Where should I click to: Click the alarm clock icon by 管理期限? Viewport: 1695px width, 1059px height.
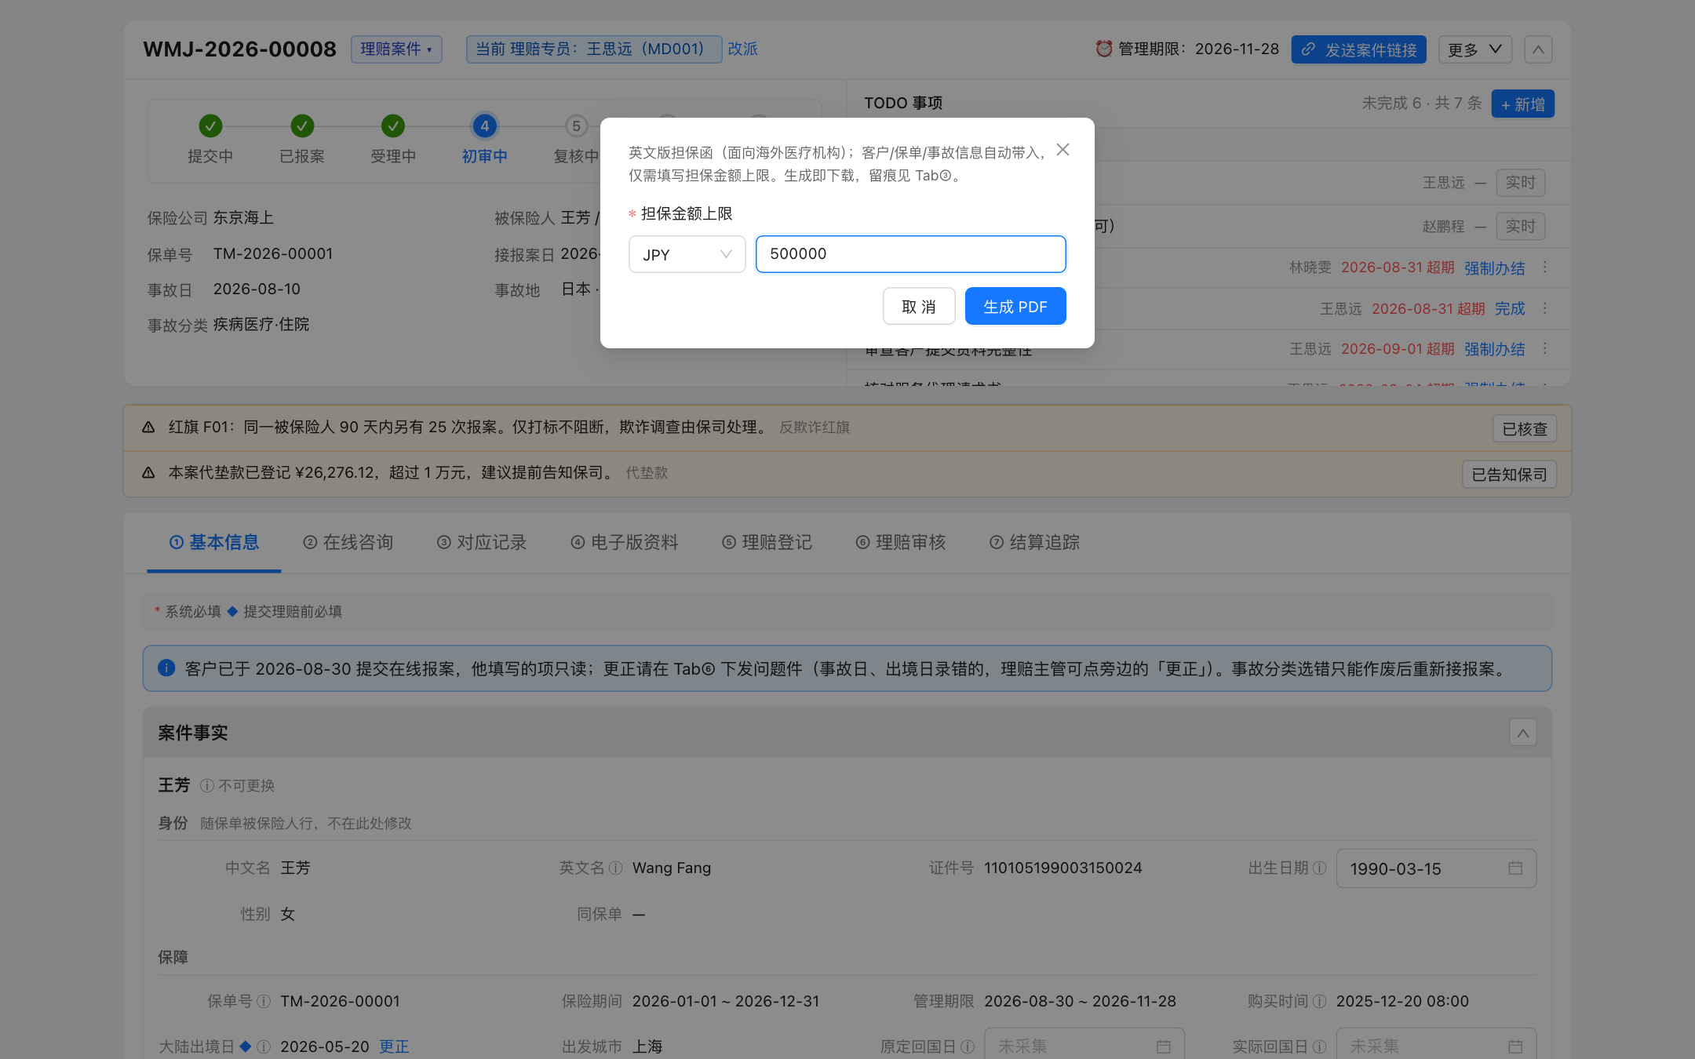click(x=1103, y=49)
